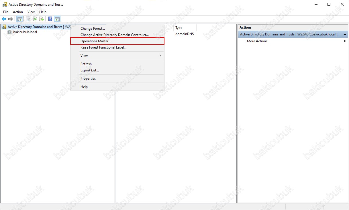The width and height of the screenshot is (349, 210).
Task: Open Properties from the context menu
Action: click(x=117, y=79)
